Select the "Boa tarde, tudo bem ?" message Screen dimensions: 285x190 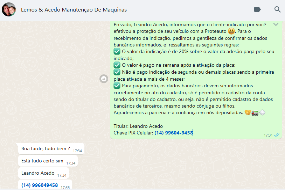click(46, 148)
